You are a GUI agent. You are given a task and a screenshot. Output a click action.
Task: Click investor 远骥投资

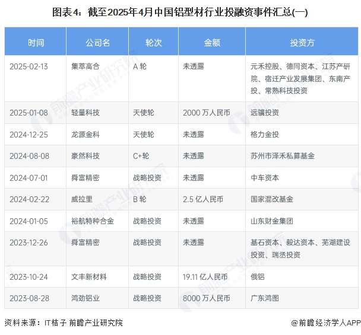[x=265, y=113]
